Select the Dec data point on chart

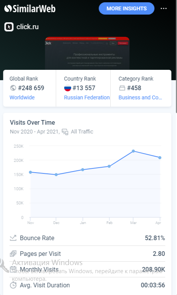(x=56, y=175)
